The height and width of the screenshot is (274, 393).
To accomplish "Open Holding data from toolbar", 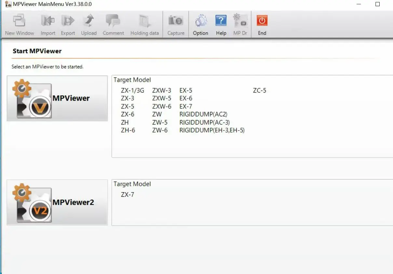I will [x=144, y=24].
